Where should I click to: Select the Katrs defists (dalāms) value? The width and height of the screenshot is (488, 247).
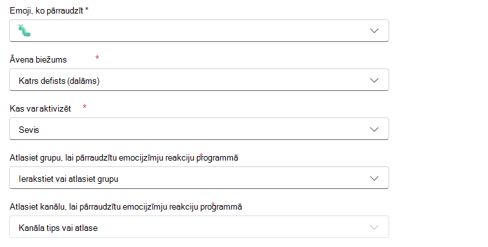[x=59, y=81]
